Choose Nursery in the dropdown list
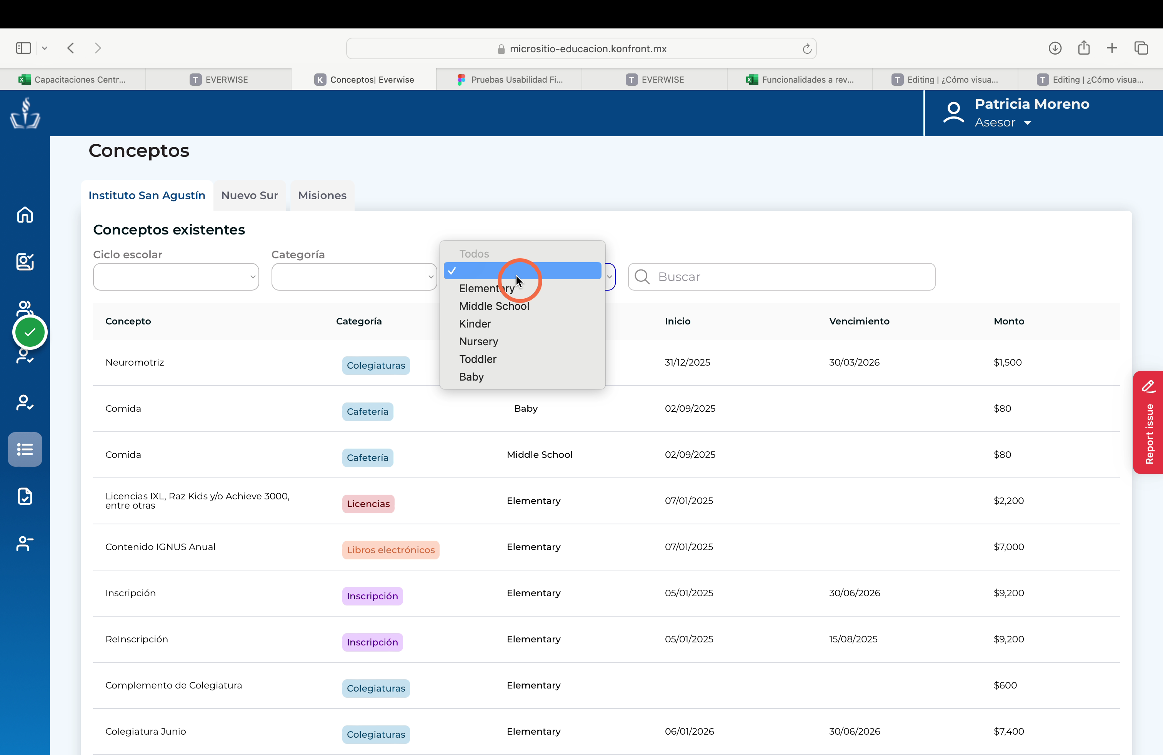The height and width of the screenshot is (755, 1163). point(478,341)
